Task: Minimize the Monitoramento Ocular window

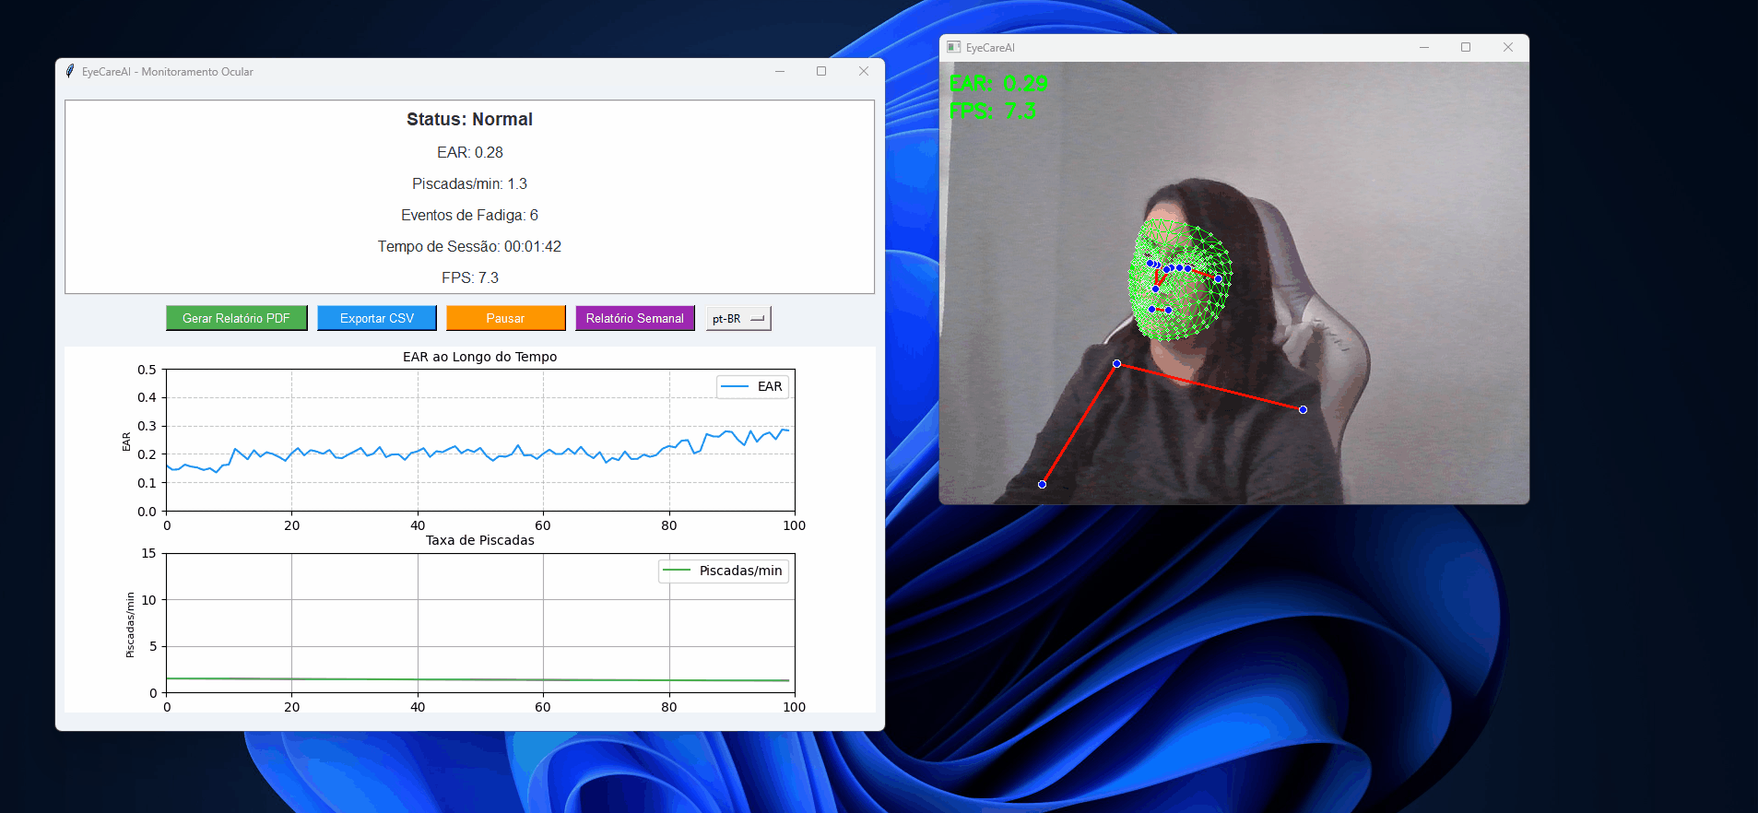Action: click(780, 71)
